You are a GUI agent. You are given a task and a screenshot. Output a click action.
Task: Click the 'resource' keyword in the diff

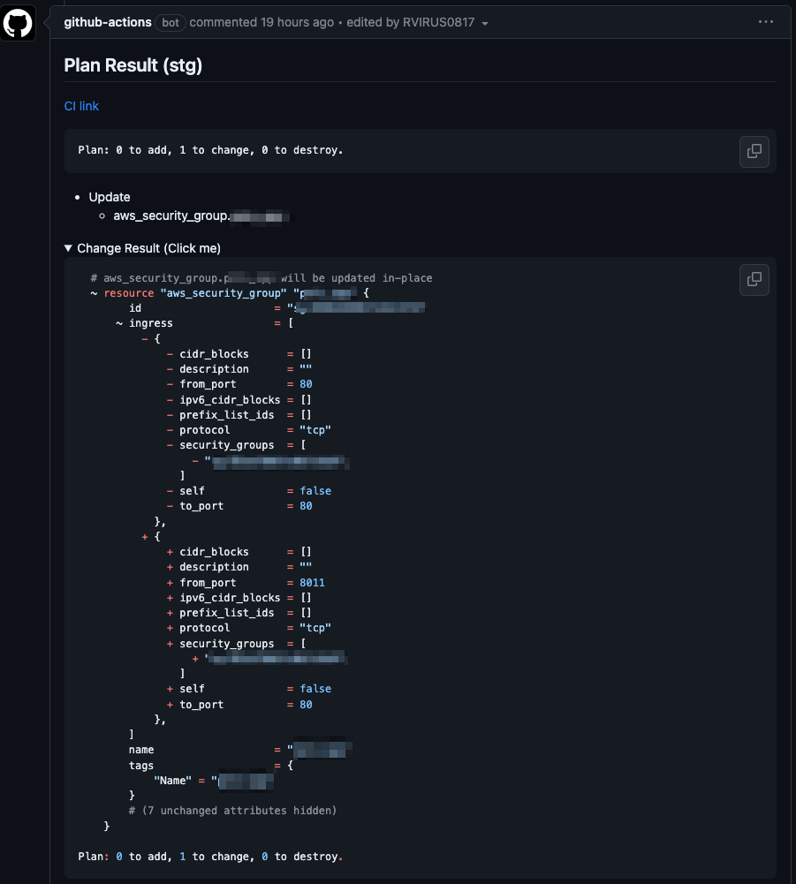[x=129, y=293]
